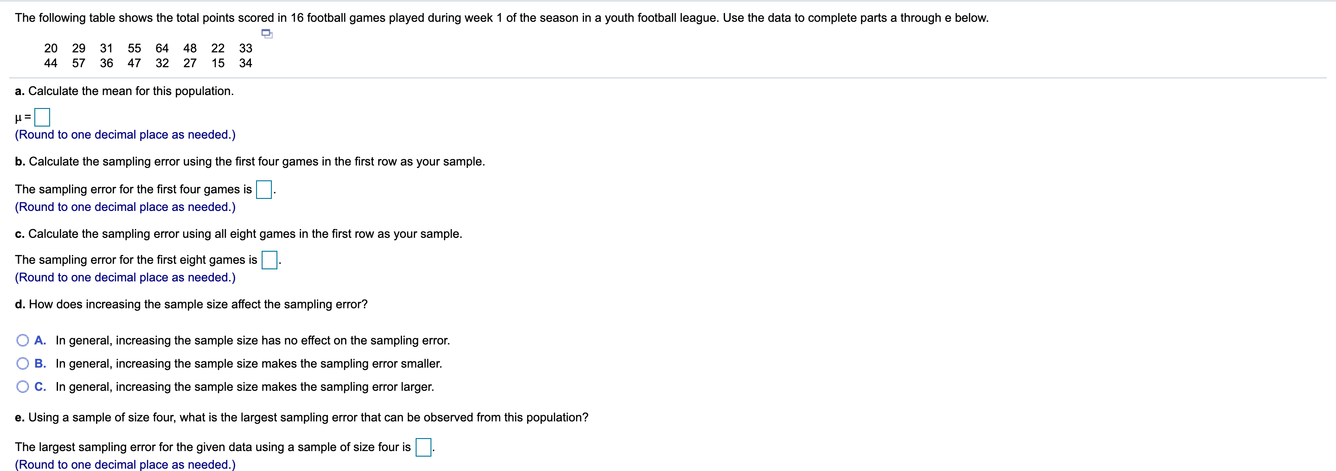Click the bold 'd.' question label
This screenshot has width=1336, height=471.
point(19,305)
